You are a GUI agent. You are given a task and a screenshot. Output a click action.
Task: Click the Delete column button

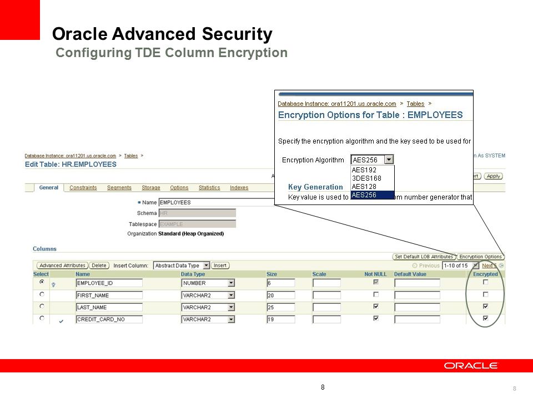click(x=99, y=265)
